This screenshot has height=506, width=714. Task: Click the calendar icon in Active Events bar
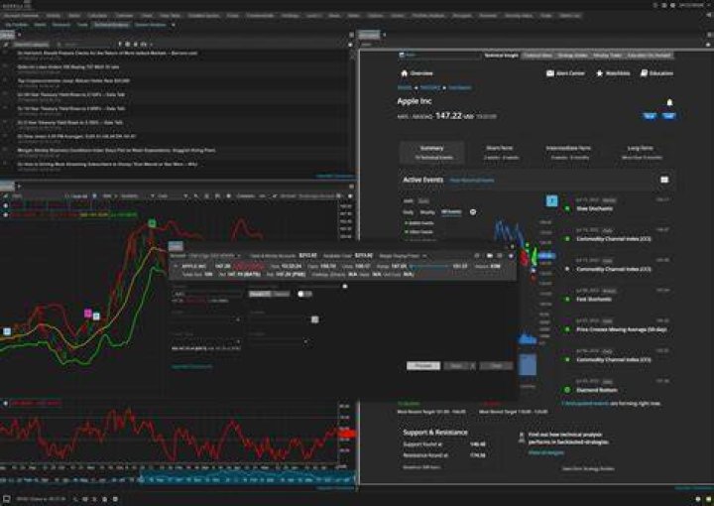click(663, 180)
